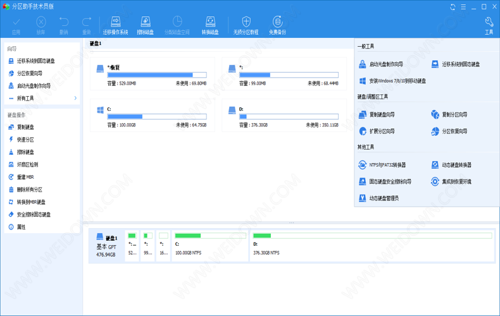Open 复制分区向导 in the tools panel
The width and height of the screenshot is (500, 316).
point(449,114)
